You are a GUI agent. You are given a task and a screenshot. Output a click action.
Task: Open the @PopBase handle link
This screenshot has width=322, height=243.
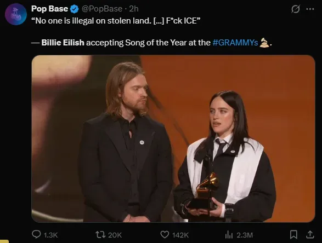coord(102,9)
